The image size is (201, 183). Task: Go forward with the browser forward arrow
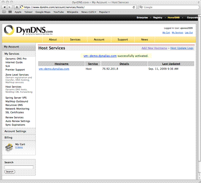tap(9, 7)
